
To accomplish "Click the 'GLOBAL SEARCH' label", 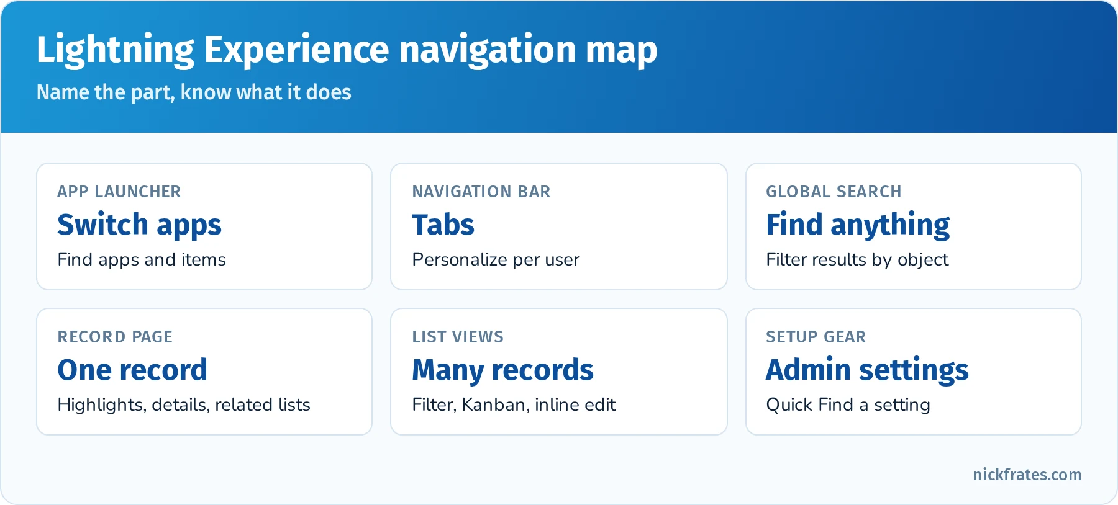I will (x=834, y=192).
